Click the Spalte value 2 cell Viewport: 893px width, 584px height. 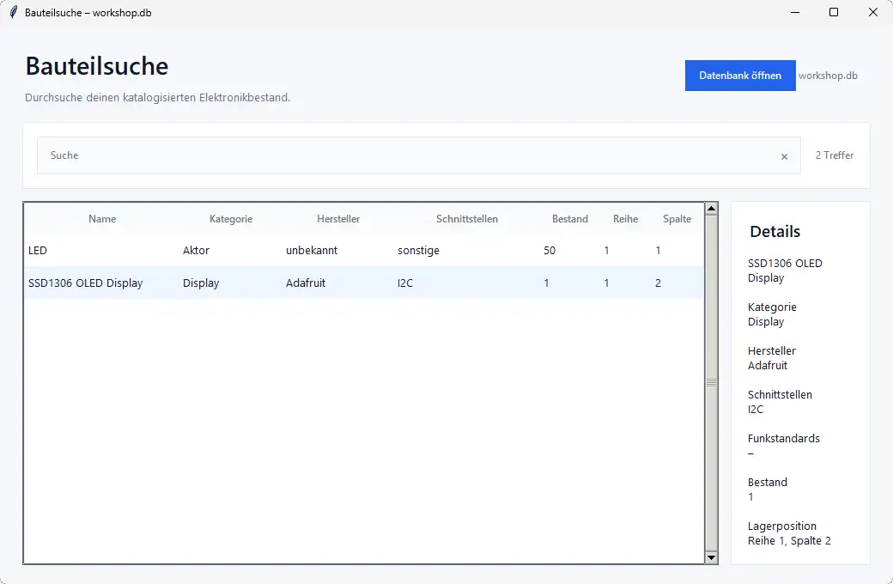pyautogui.click(x=658, y=283)
